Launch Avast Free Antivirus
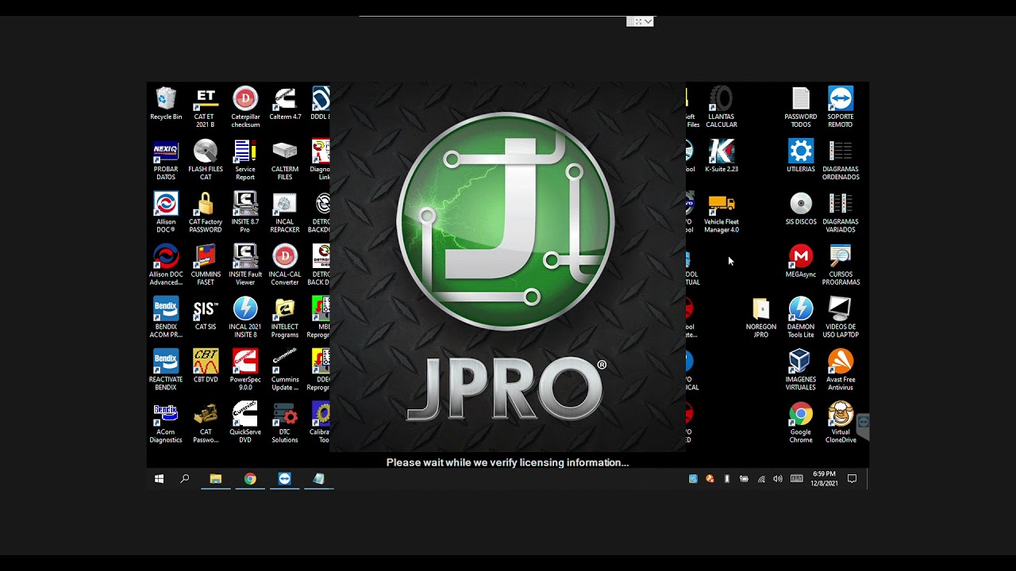This screenshot has height=571, width=1016. [x=841, y=370]
